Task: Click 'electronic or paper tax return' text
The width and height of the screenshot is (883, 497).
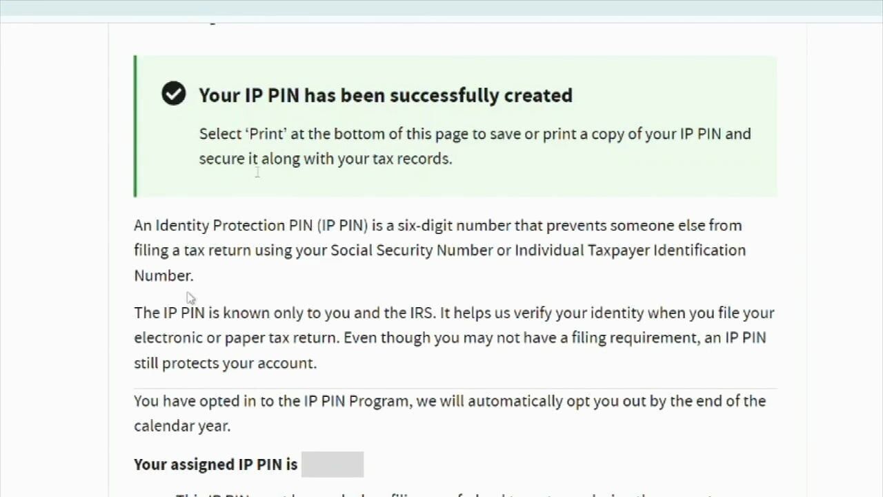Action: click(x=237, y=338)
